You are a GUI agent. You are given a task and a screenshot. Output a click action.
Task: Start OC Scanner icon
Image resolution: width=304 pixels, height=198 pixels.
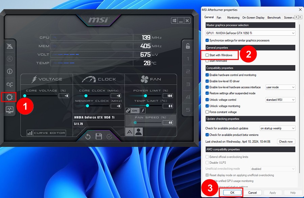pyautogui.click(x=9, y=84)
